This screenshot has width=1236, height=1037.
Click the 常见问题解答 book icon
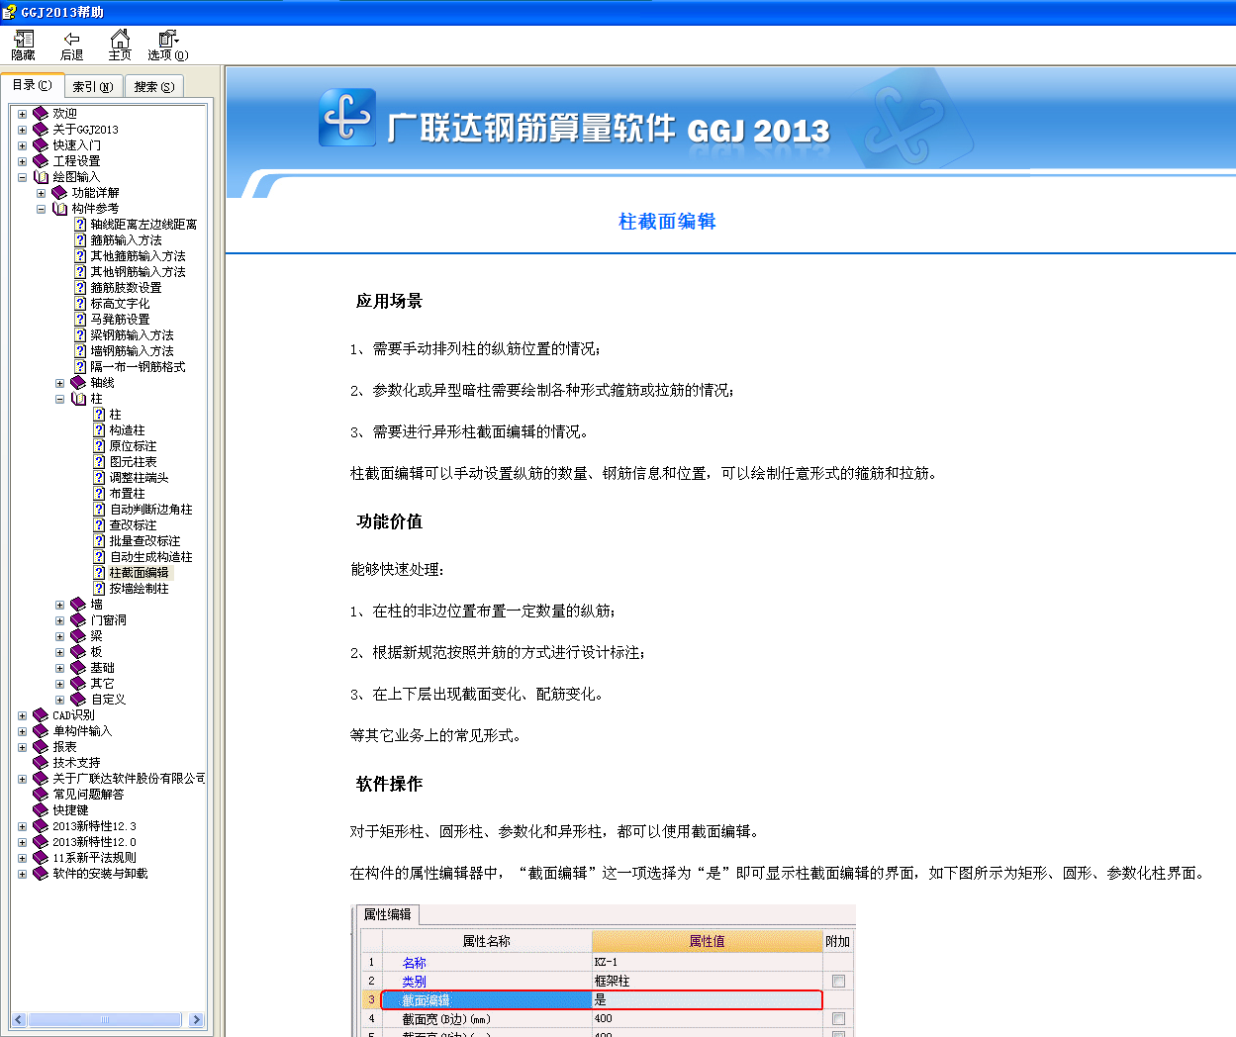[x=41, y=795]
